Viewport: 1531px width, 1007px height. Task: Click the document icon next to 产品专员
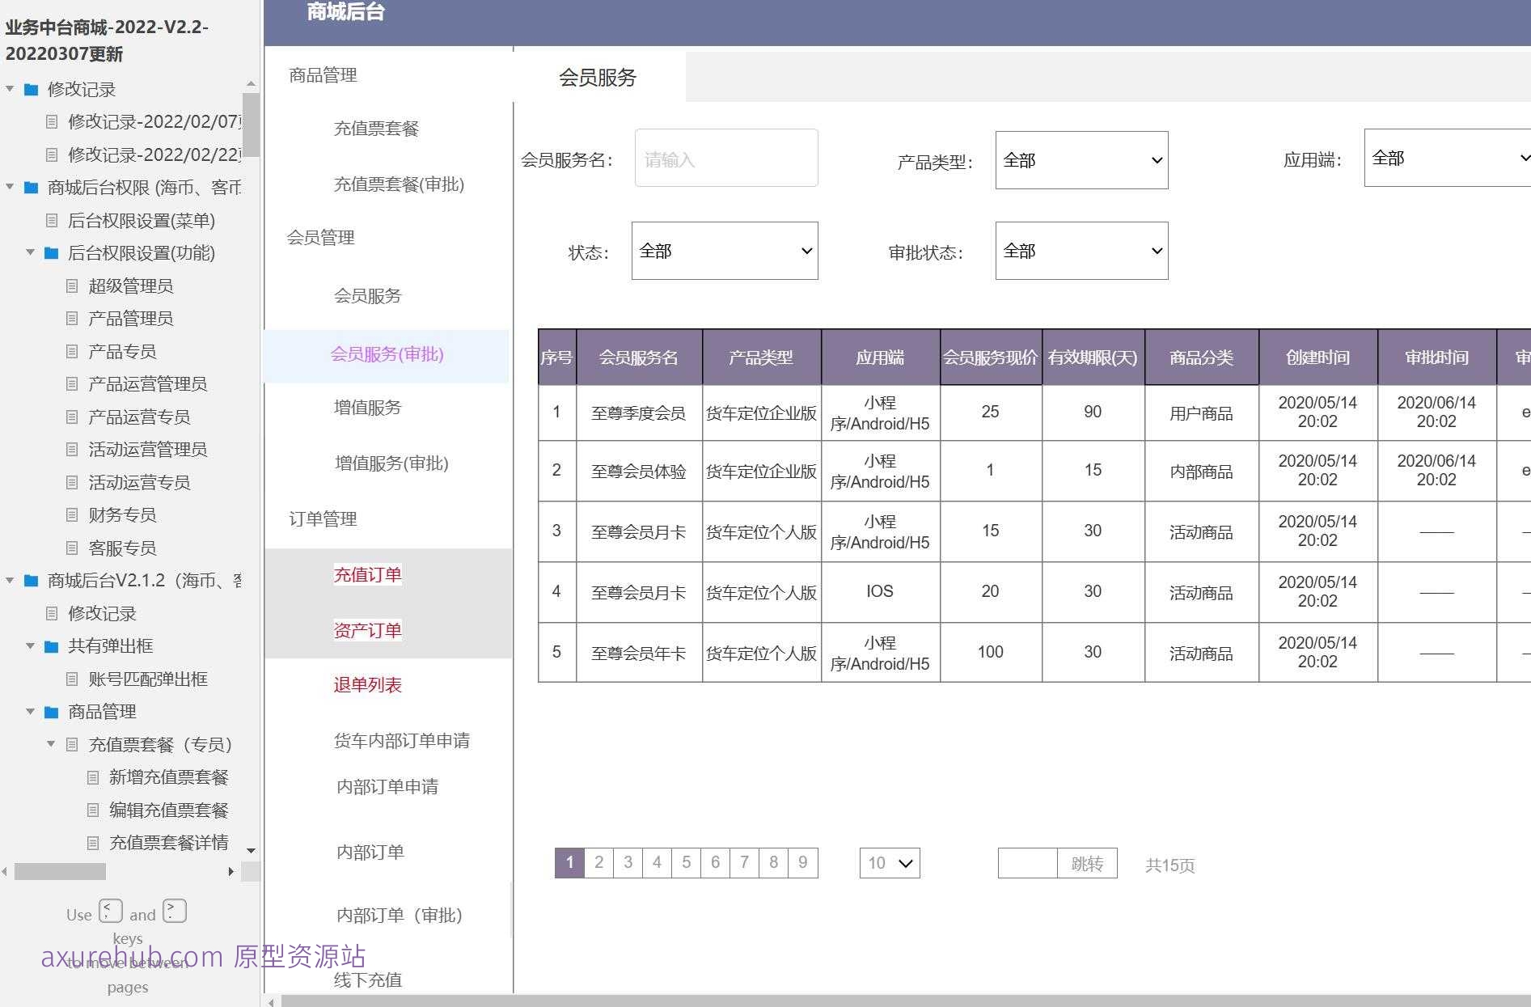coord(71,351)
